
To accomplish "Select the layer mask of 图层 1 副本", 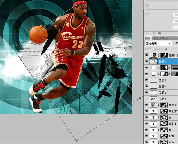I will tap(164, 55).
